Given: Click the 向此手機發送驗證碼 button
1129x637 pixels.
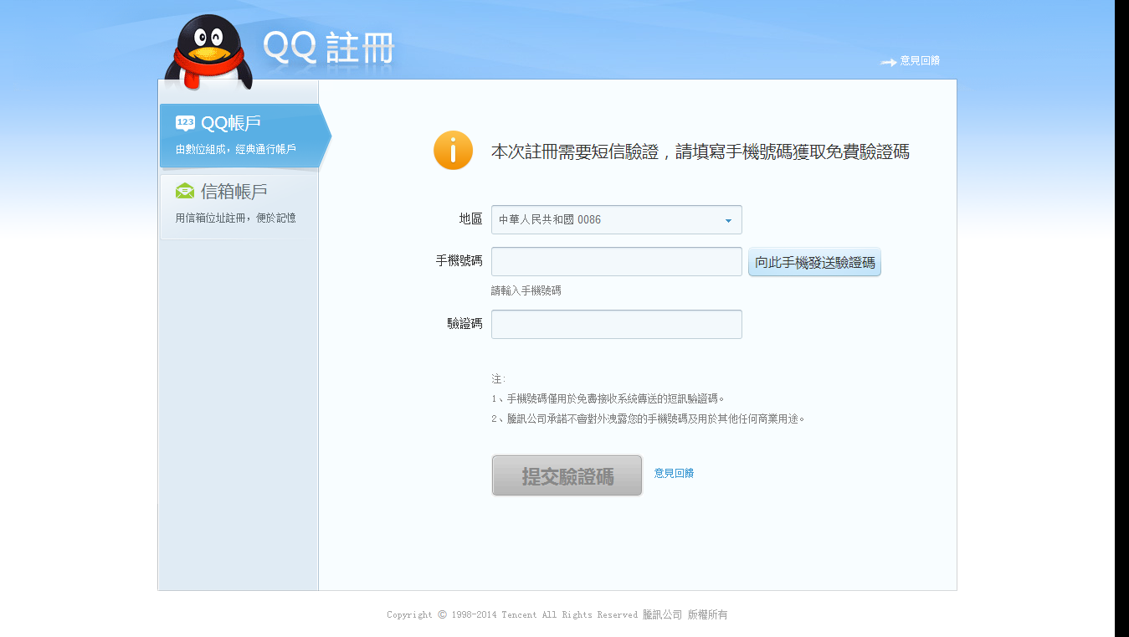Looking at the screenshot, I should [813, 261].
